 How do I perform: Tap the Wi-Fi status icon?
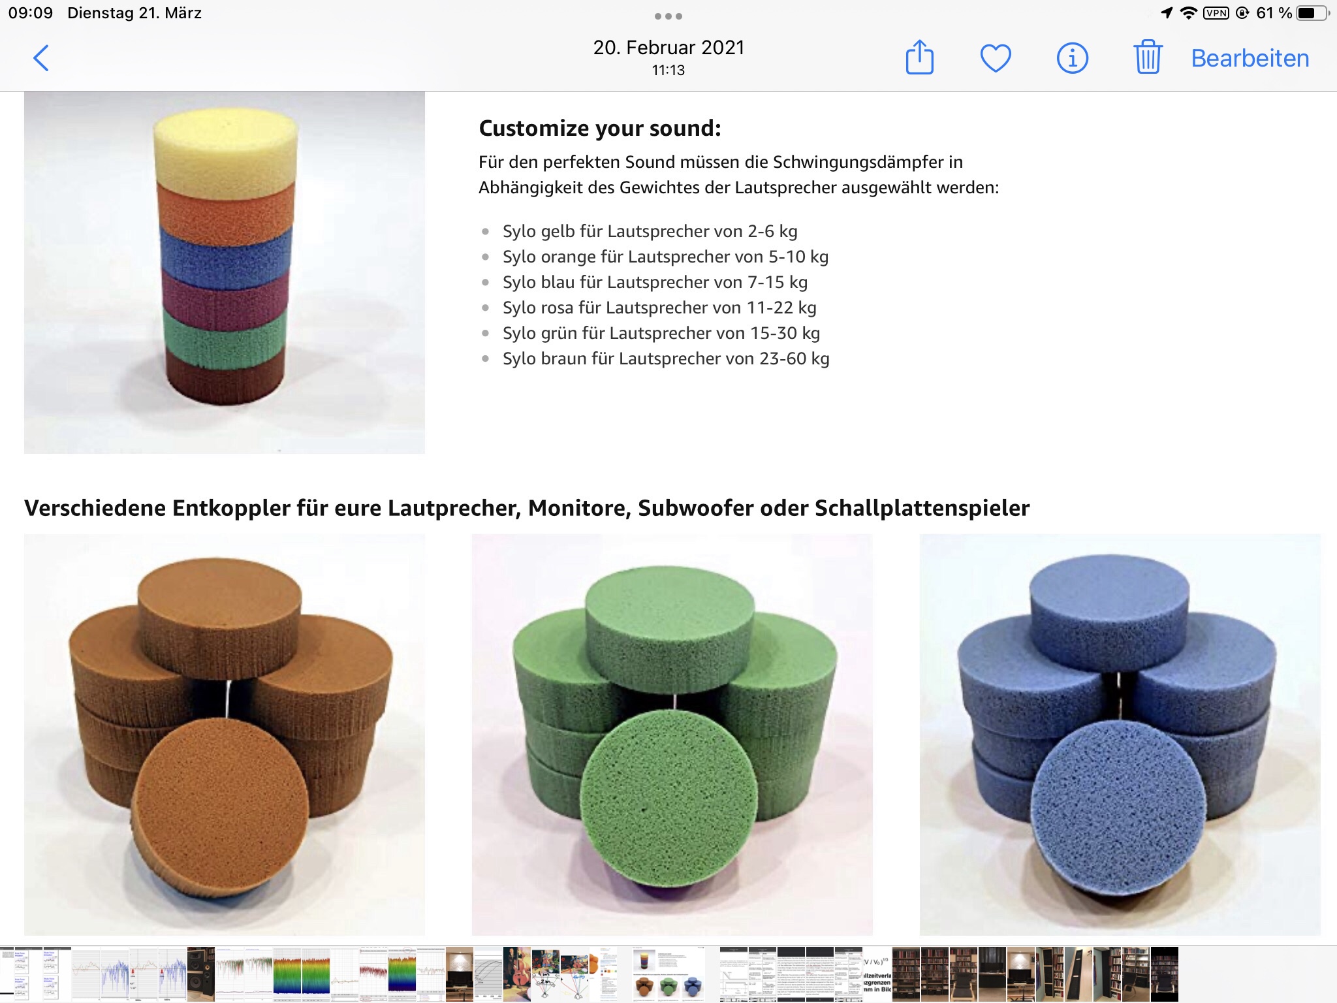point(1189,13)
